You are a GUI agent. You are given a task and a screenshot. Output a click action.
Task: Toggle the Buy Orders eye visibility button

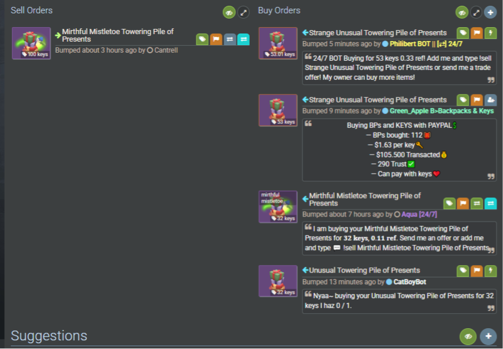(462, 13)
